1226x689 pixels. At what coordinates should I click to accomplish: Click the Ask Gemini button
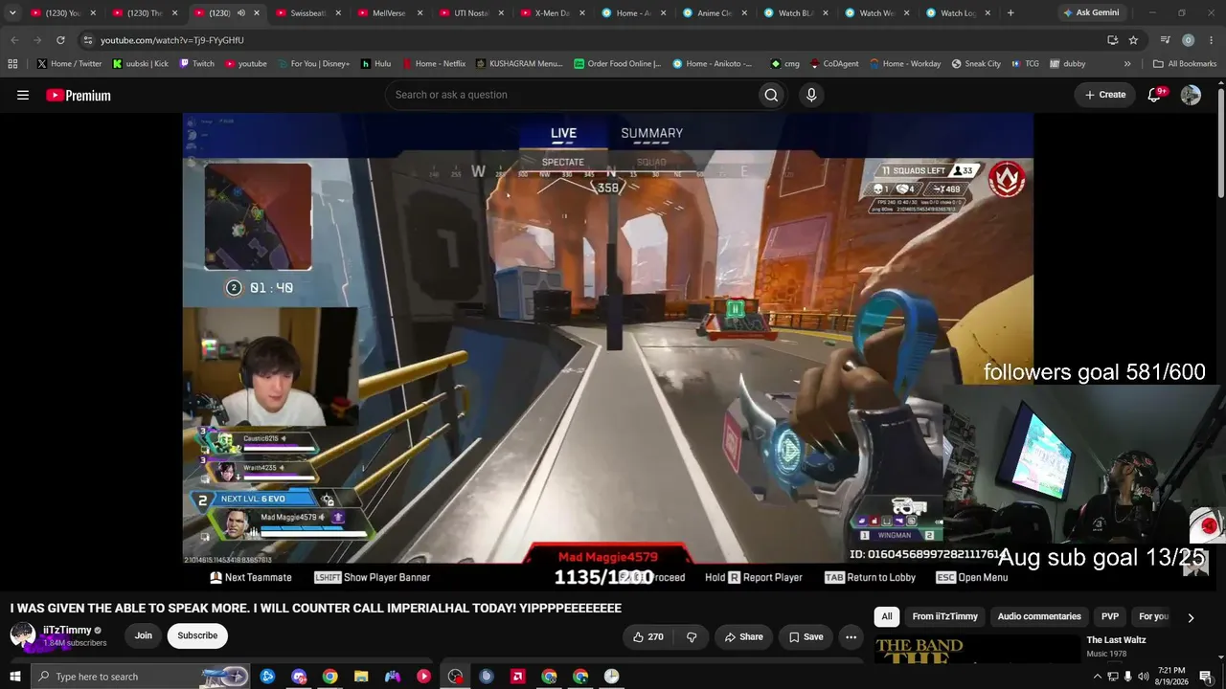(x=1090, y=13)
